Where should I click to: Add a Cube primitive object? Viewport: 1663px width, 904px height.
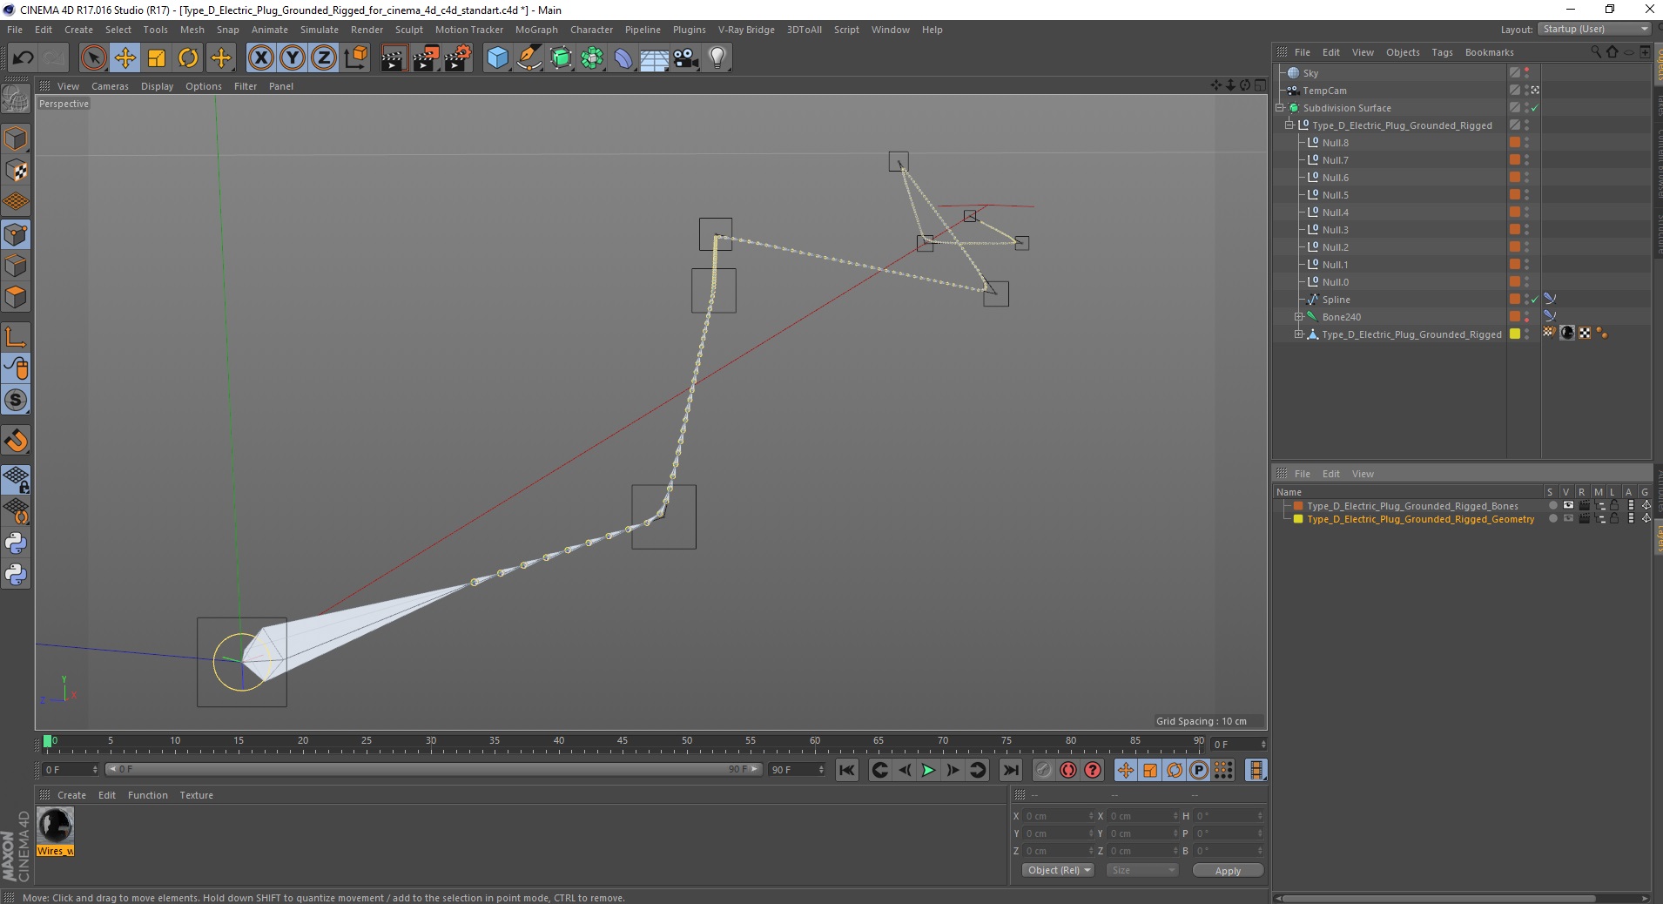point(497,58)
